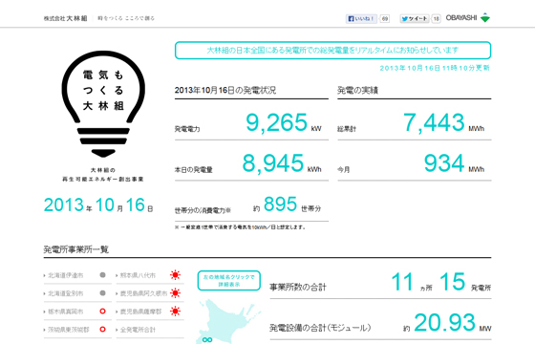The image size is (535, 344).
Task: Click the 発電の実績 heading
Action: click(357, 90)
